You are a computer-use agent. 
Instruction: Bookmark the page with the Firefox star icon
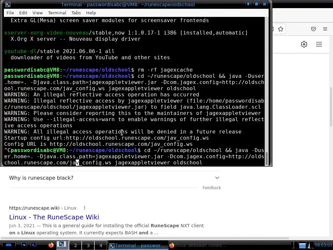[281, 29]
